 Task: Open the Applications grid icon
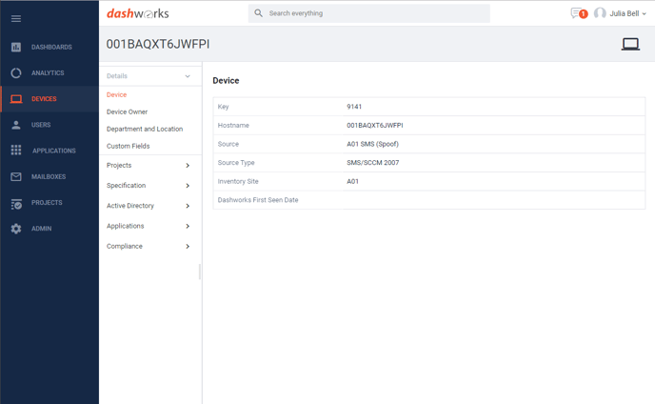(x=16, y=151)
